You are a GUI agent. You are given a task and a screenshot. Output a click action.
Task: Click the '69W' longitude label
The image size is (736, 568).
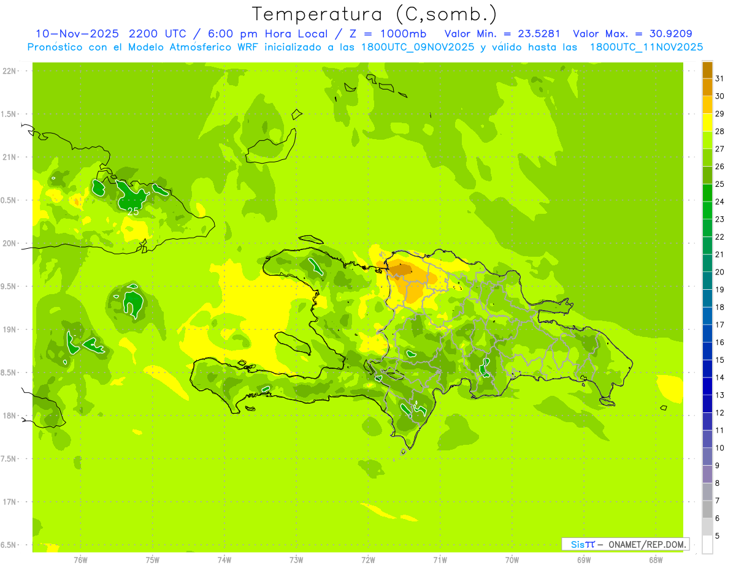coord(583,560)
